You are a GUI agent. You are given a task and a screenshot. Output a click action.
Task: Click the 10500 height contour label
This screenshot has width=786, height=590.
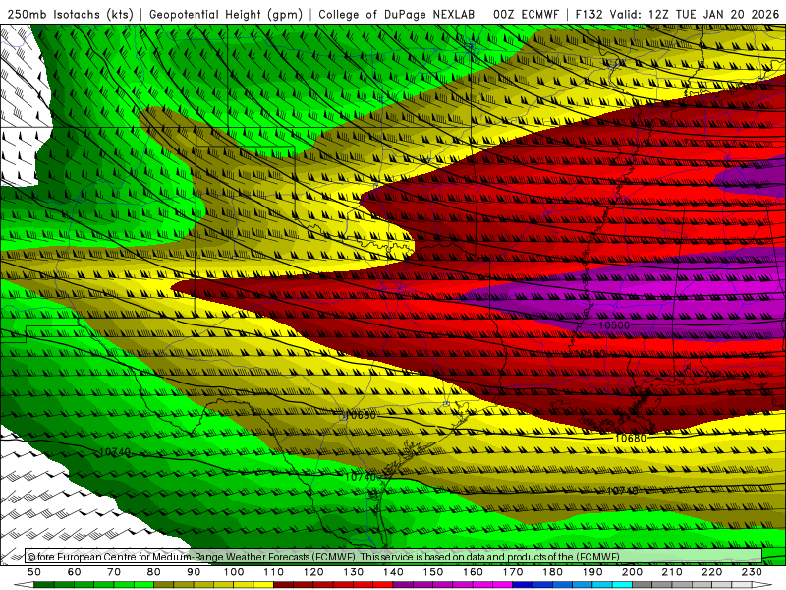point(613,325)
